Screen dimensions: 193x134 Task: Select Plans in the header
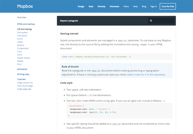pyautogui.click(x=126, y=6)
